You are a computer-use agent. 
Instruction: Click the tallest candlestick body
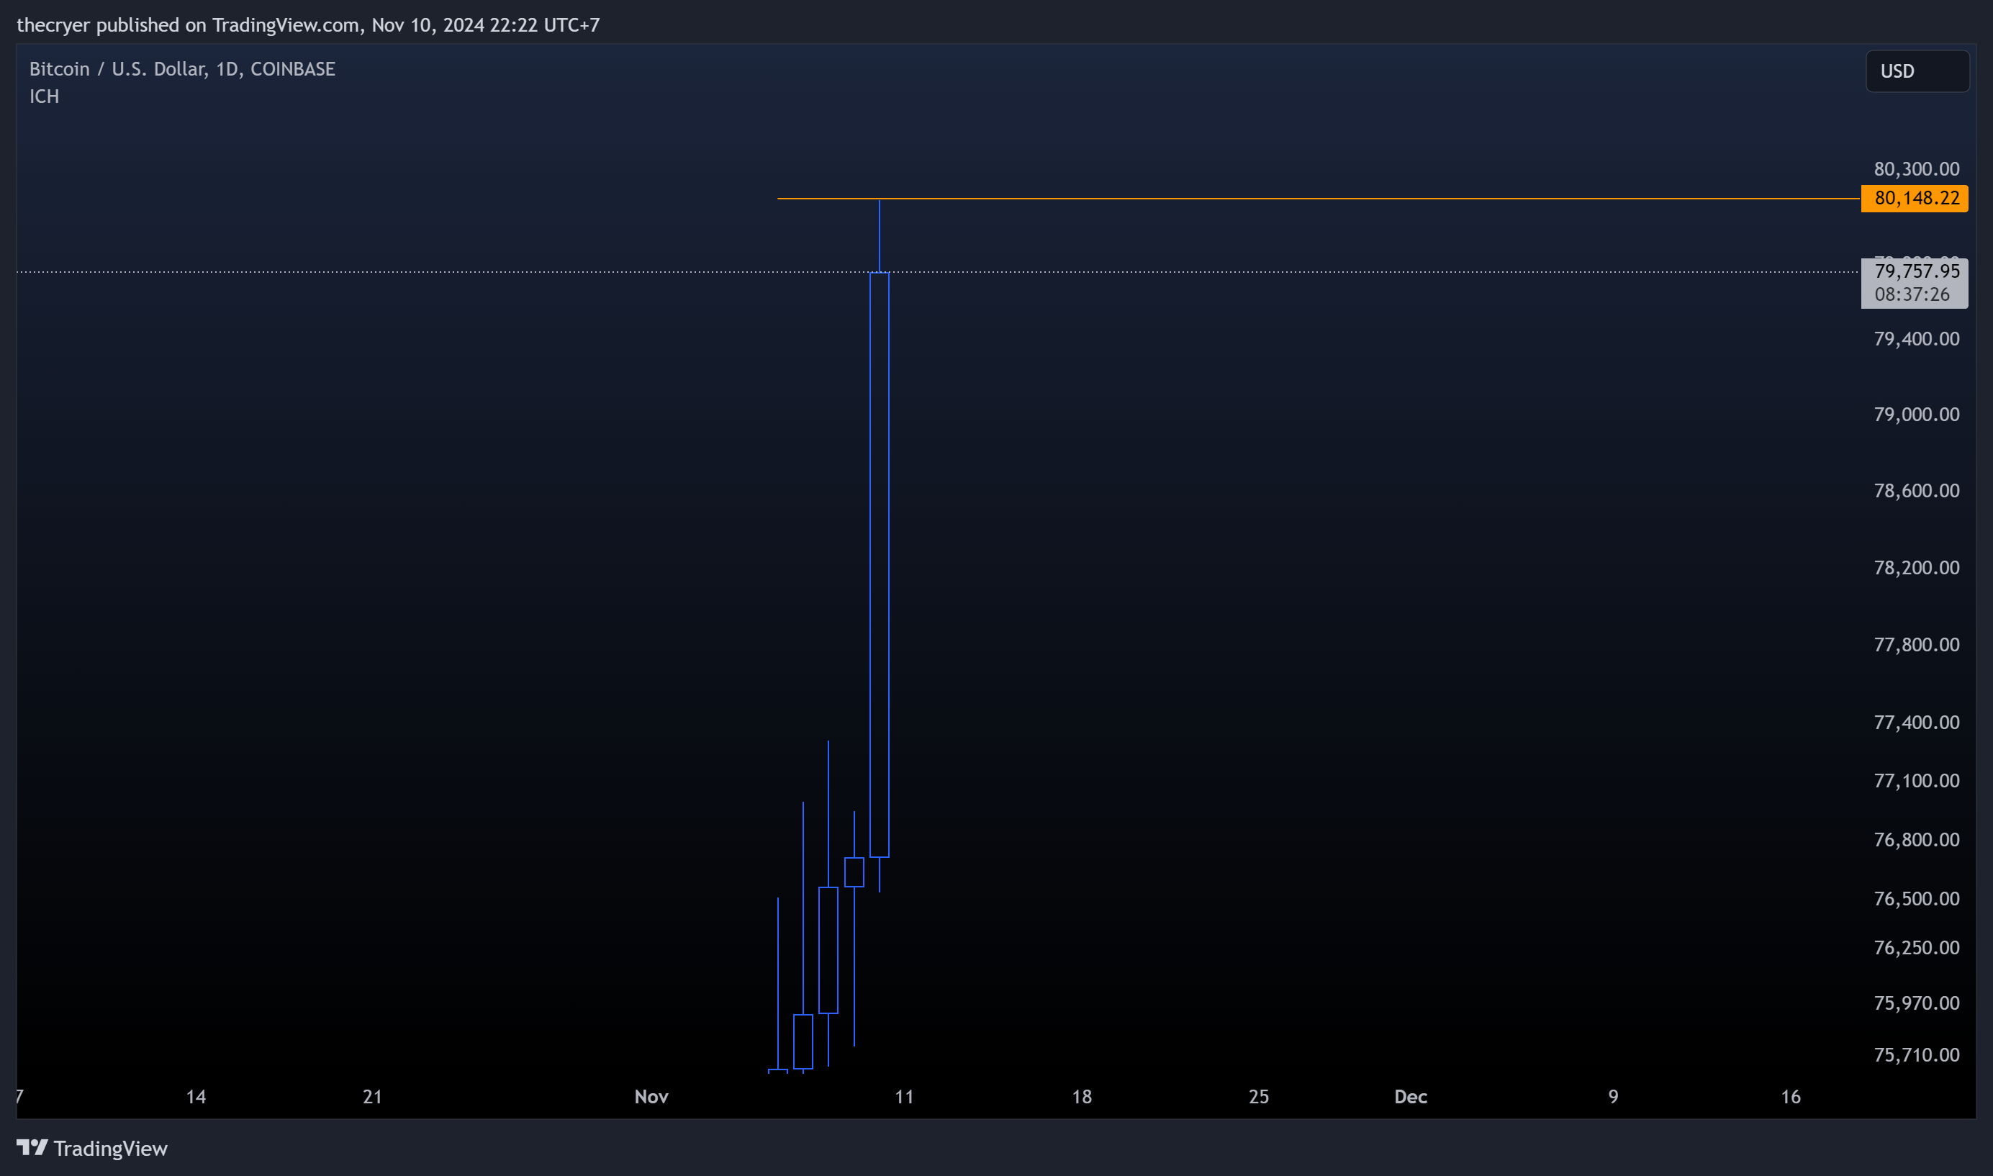pyautogui.click(x=880, y=565)
